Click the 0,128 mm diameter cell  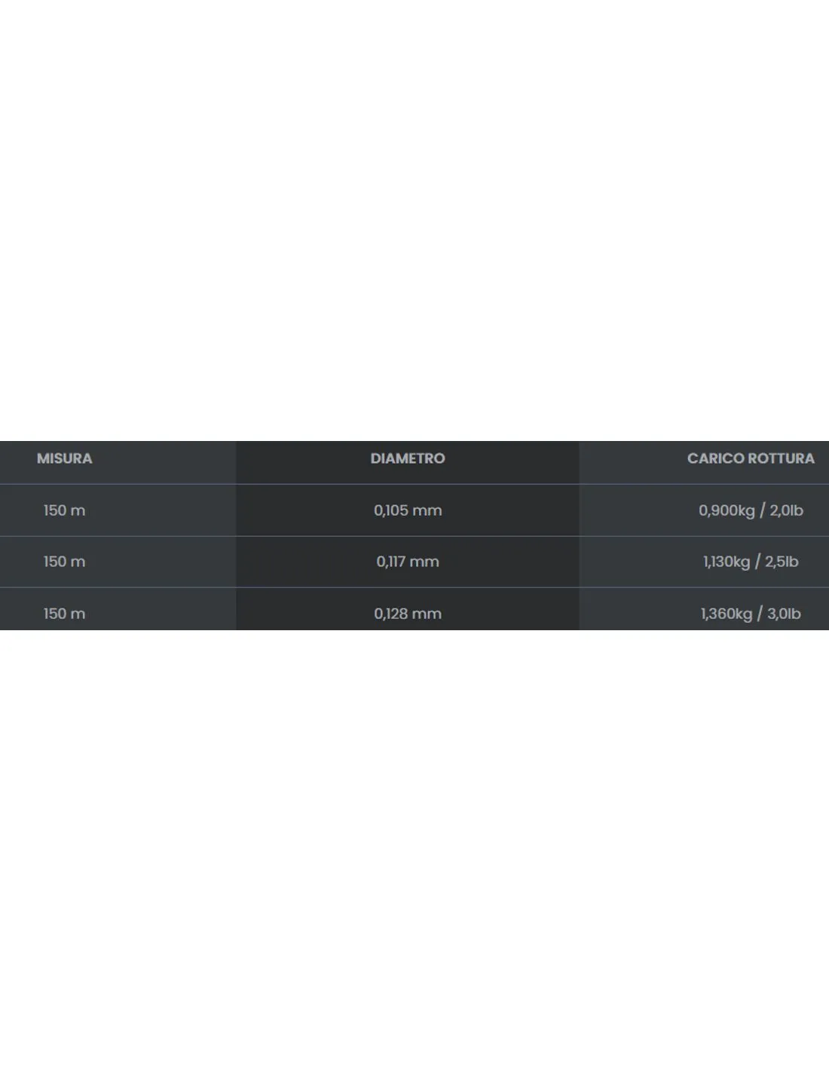(x=408, y=614)
